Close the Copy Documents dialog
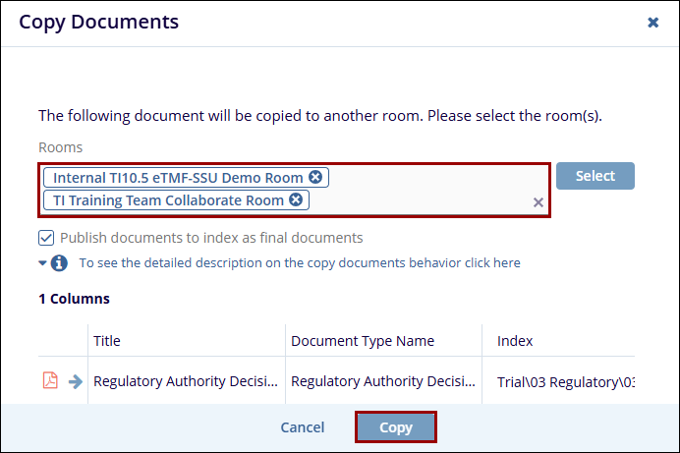680x453 pixels. pyautogui.click(x=652, y=22)
